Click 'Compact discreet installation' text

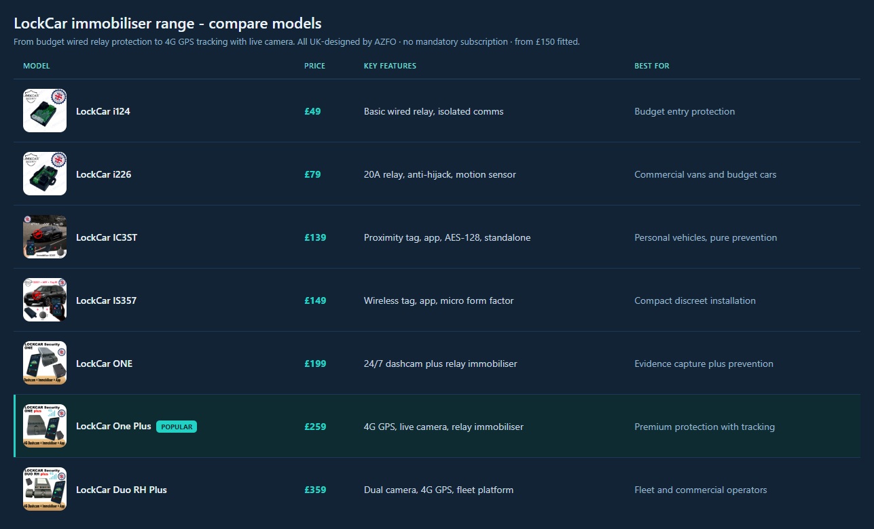[x=695, y=300]
